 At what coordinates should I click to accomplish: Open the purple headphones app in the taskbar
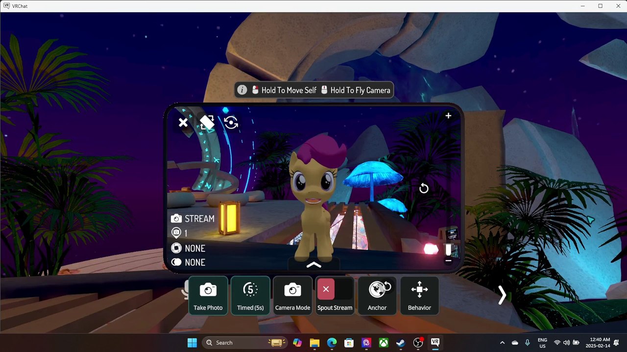click(366, 343)
